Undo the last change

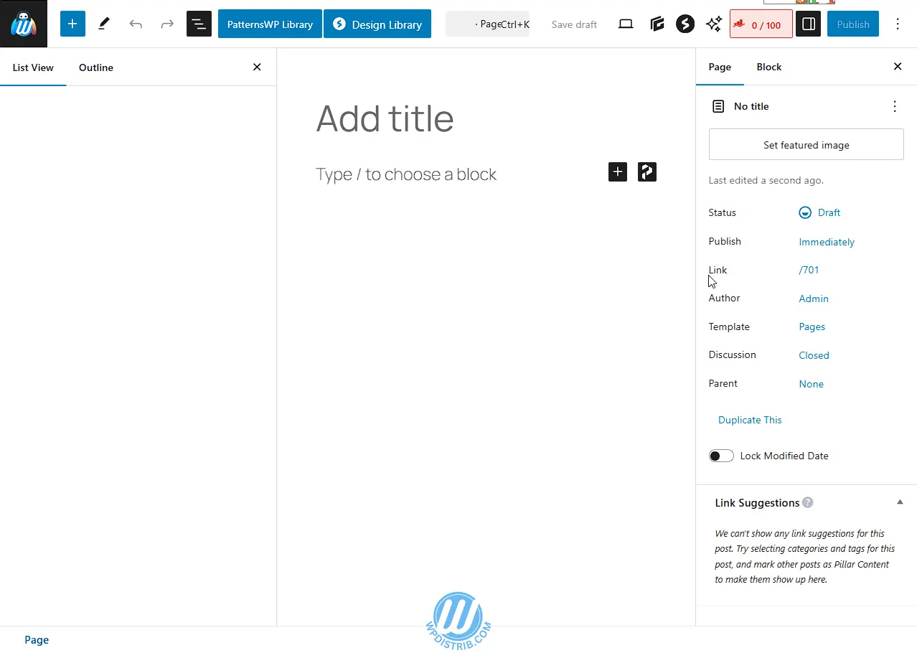136,24
